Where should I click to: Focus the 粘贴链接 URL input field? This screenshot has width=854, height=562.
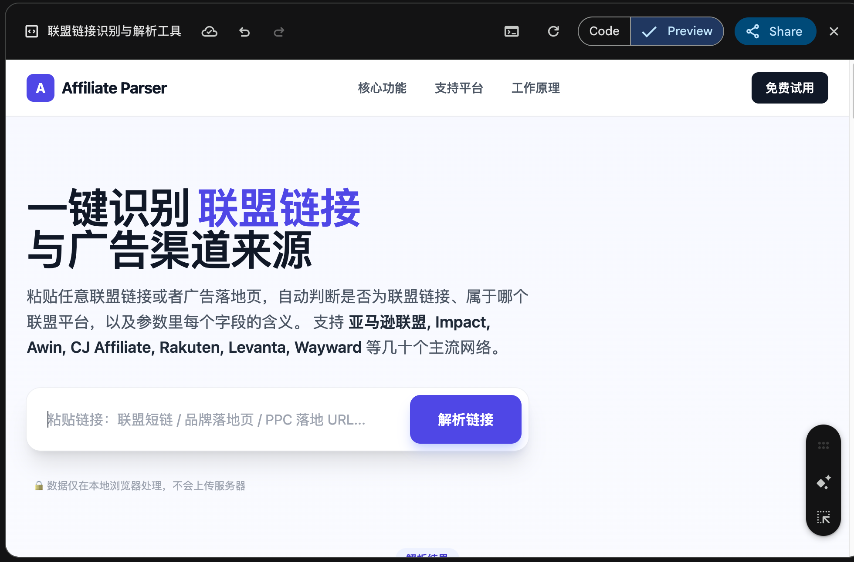click(222, 419)
